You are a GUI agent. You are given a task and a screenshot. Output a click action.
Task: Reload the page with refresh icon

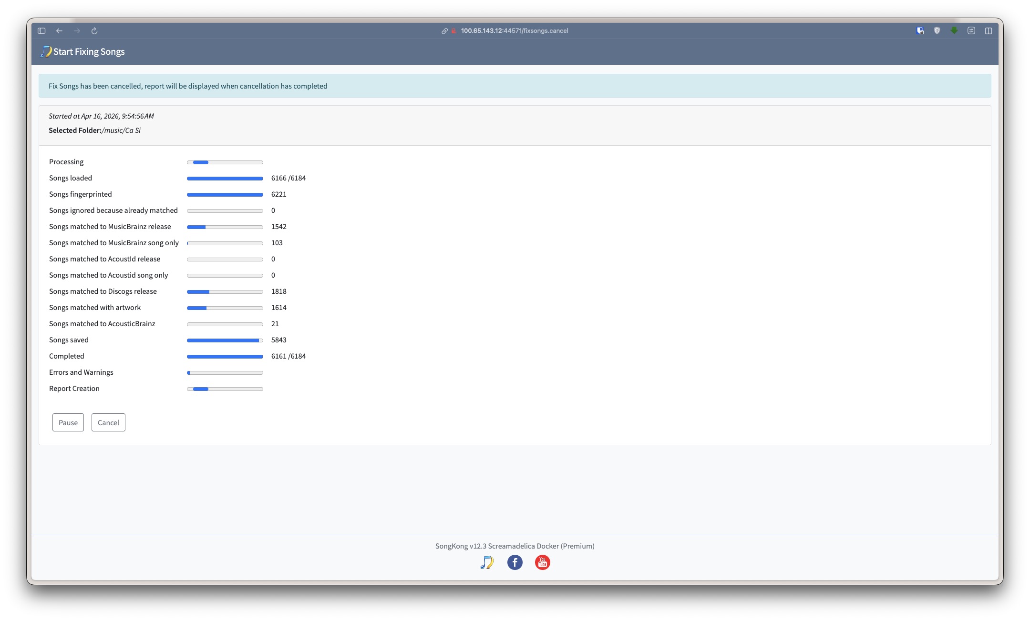coord(94,31)
